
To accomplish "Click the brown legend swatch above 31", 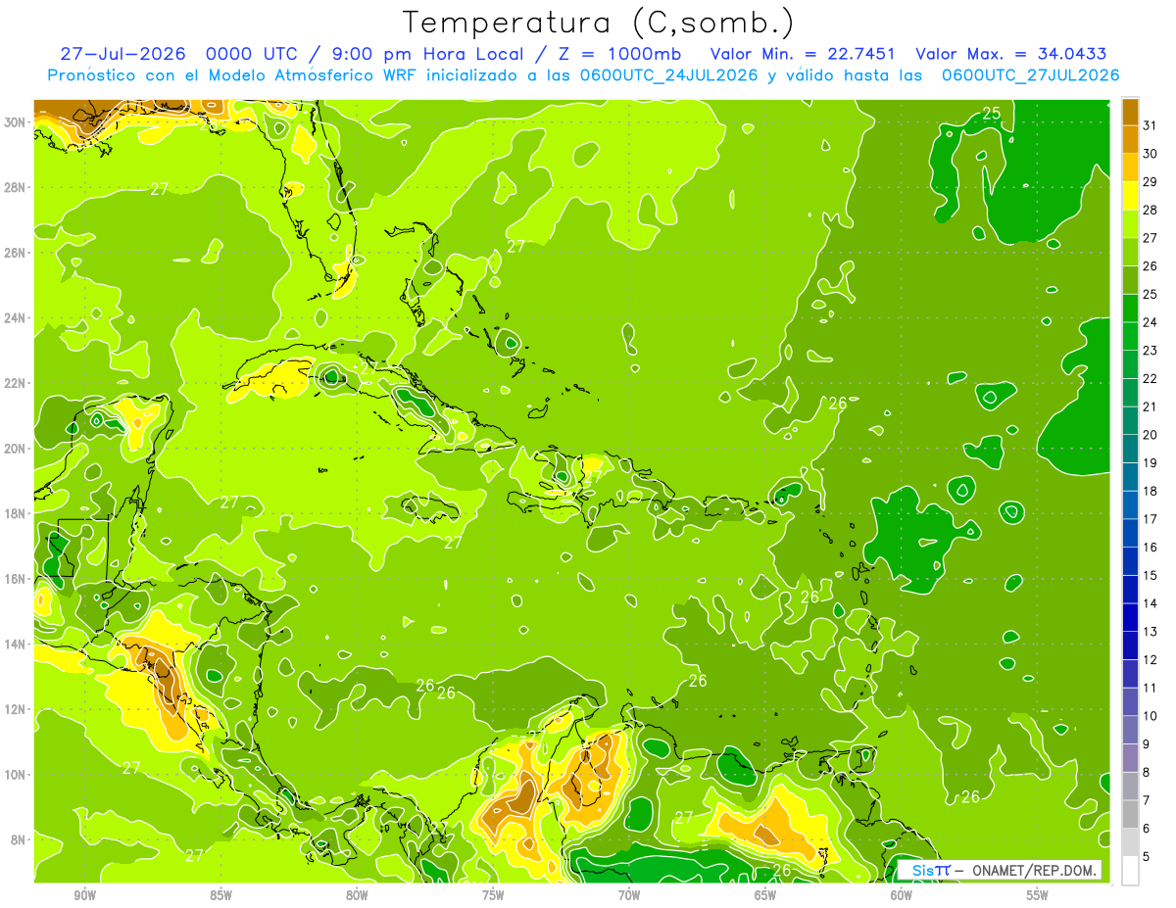I will [x=1130, y=112].
